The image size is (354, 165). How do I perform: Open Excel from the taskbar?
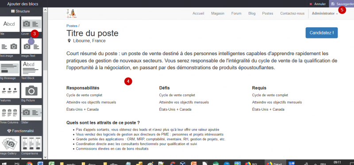pos(52,164)
